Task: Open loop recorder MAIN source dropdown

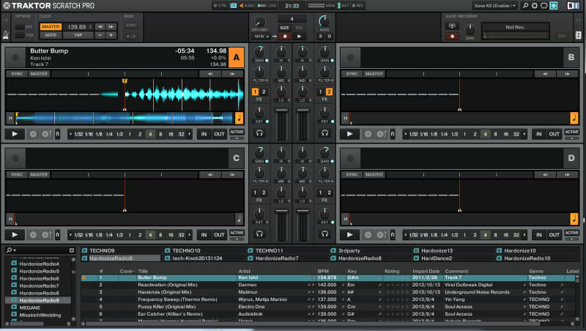Action: pyautogui.click(x=262, y=37)
